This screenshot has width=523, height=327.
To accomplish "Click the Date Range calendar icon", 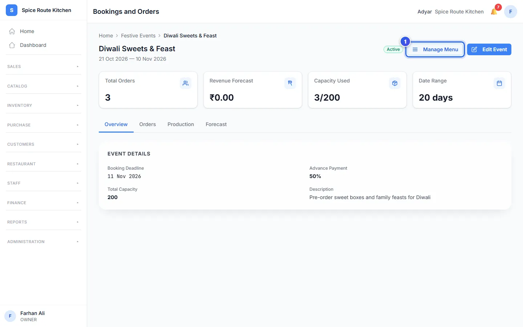I will 499,83.
